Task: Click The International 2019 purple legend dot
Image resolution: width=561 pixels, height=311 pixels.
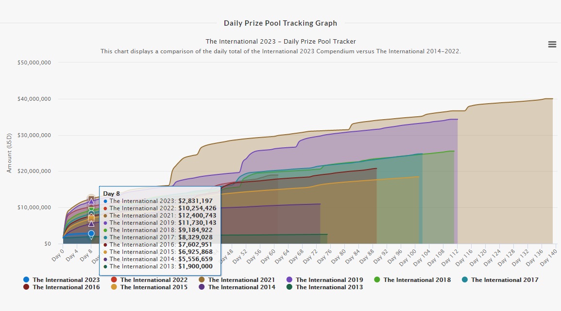Action: 289,280
